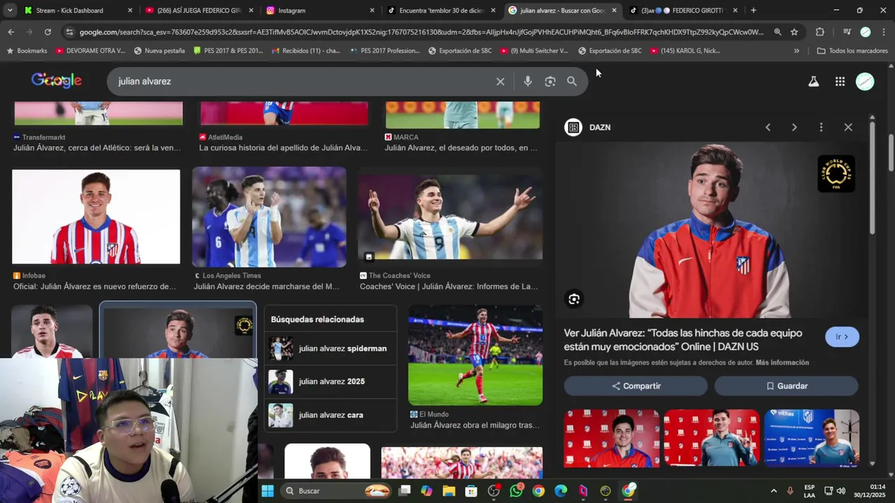Open the Google apps grid
895x503 pixels.
point(840,81)
